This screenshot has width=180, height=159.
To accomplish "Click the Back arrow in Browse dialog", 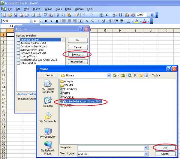I will [x=115, y=75].
